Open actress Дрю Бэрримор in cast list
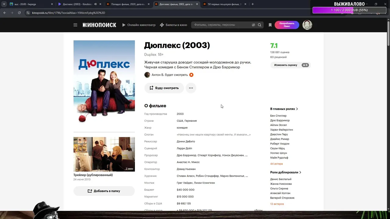This screenshot has height=219, width=390. [x=280, y=120]
